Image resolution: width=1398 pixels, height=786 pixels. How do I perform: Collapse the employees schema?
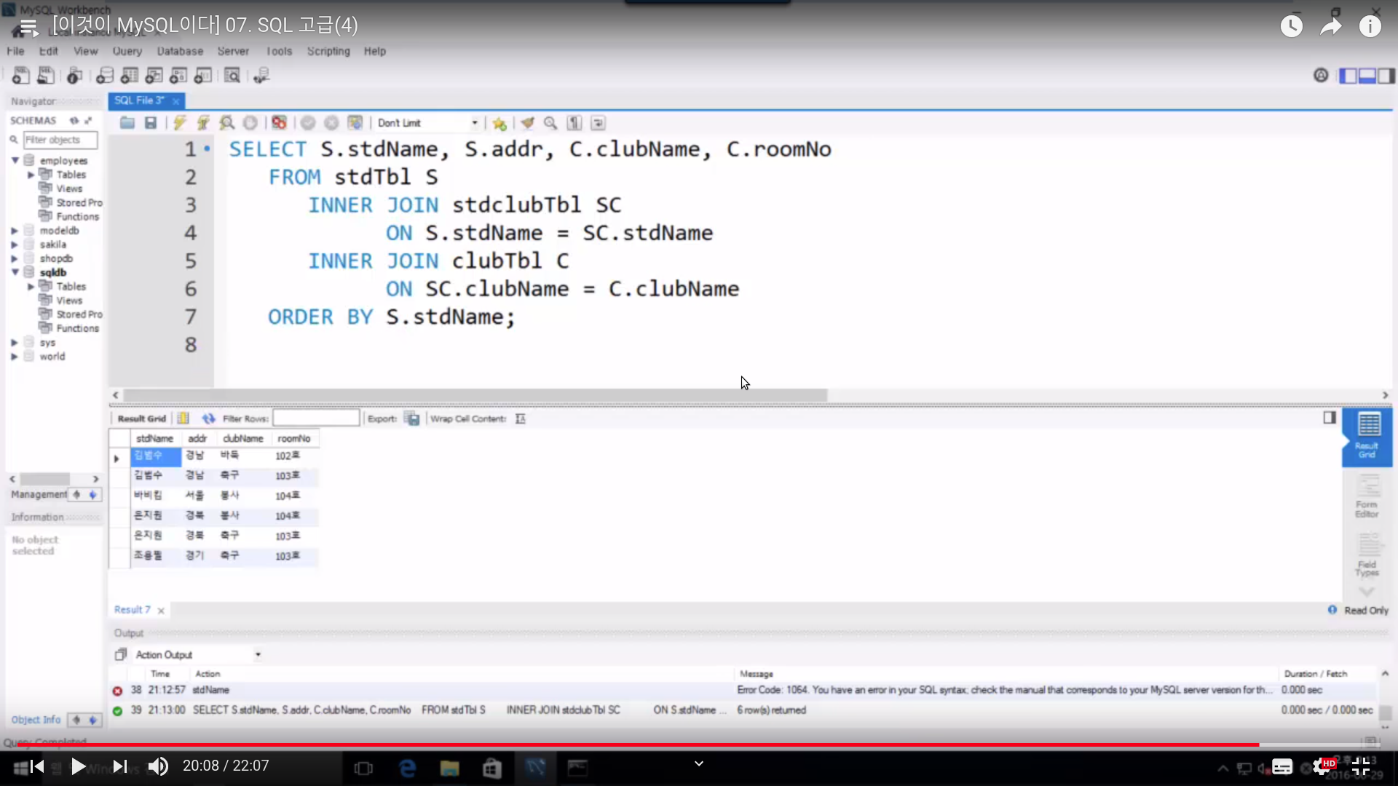15,160
